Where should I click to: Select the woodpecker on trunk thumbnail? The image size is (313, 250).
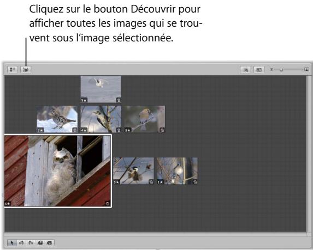[x=101, y=119]
